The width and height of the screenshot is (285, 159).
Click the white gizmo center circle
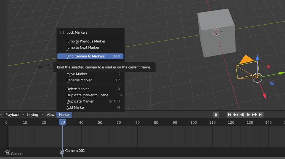tap(257, 78)
